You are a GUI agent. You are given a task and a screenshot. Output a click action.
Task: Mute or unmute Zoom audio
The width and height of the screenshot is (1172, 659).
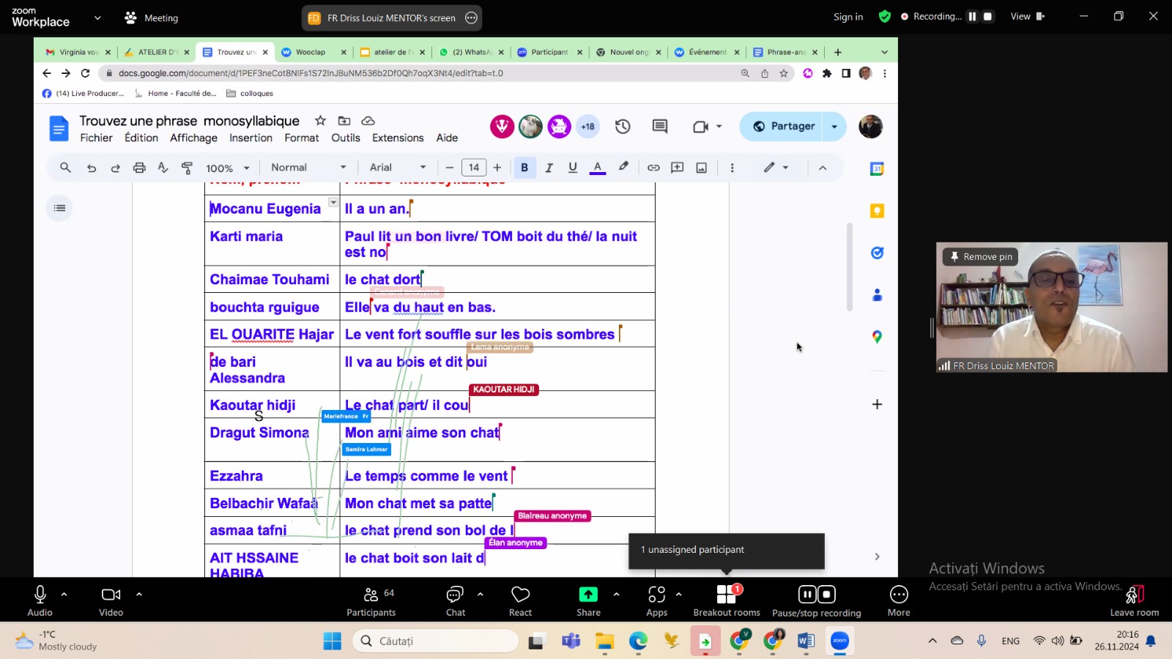pyautogui.click(x=40, y=600)
